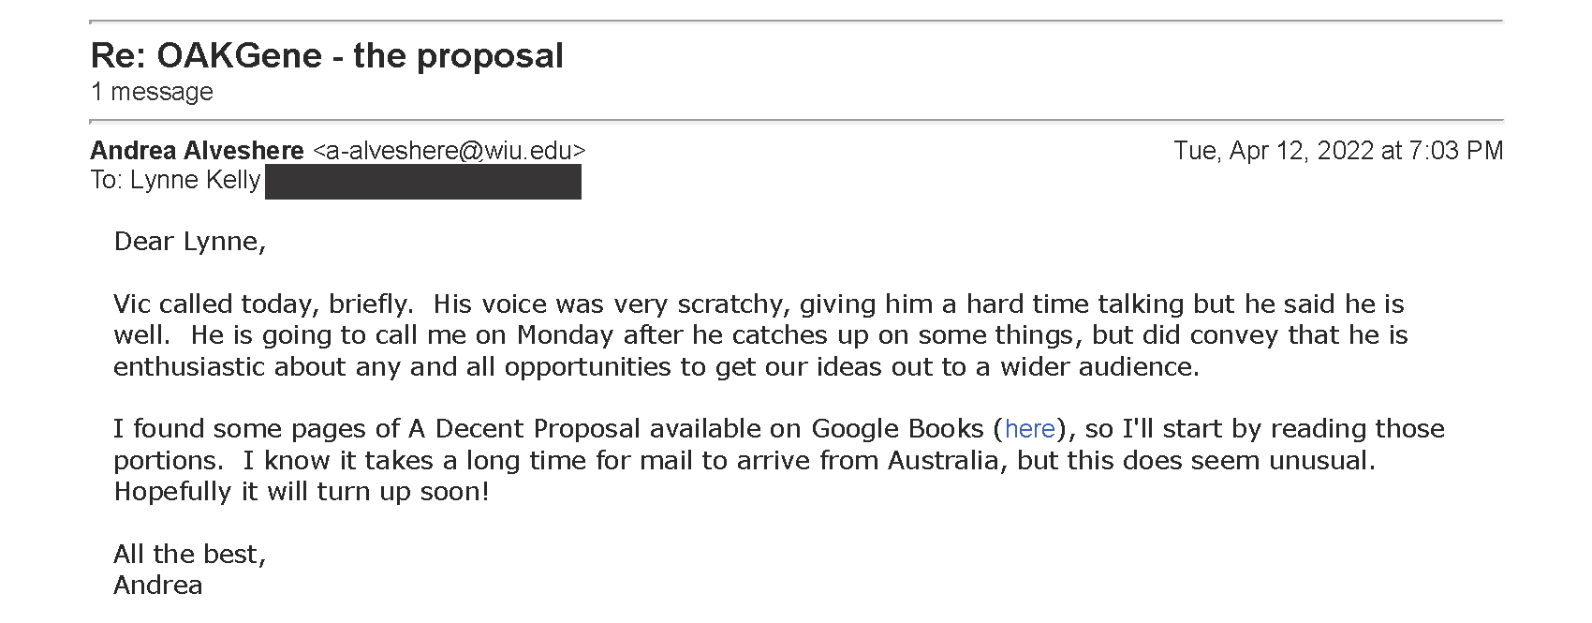Click the sender name Andrea Alveshere

coord(197,151)
